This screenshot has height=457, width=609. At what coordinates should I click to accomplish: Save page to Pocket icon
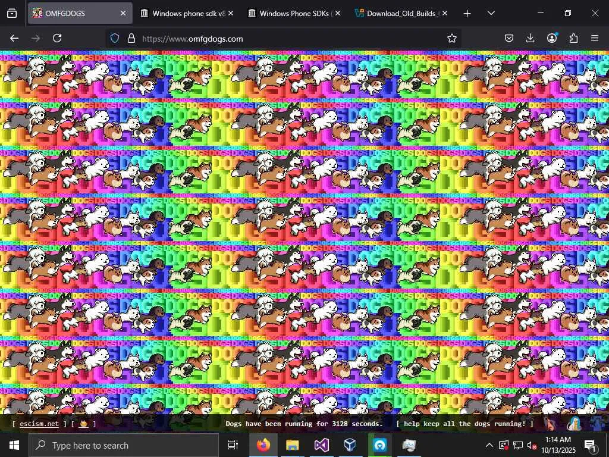coord(509,38)
